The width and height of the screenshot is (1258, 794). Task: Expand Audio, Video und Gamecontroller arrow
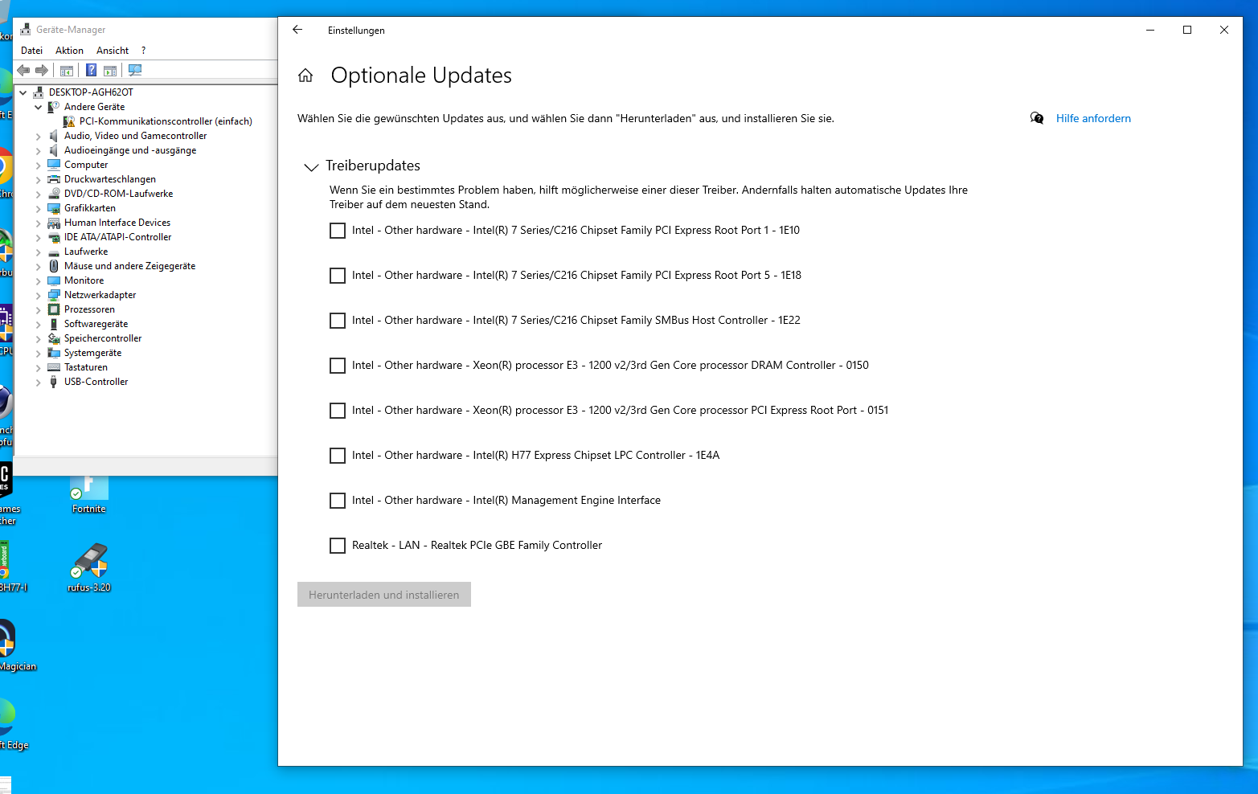coord(38,137)
